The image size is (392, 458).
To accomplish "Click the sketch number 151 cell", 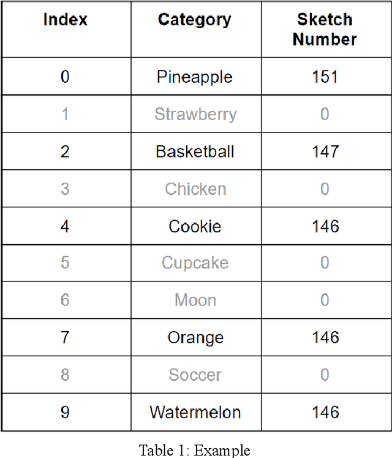I will tap(325, 77).
